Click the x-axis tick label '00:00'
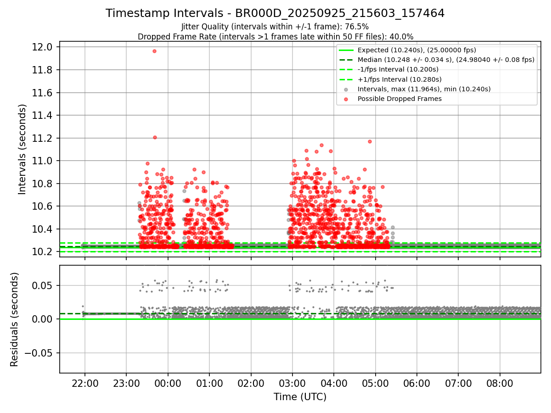The image size is (551, 413). pos(168,383)
